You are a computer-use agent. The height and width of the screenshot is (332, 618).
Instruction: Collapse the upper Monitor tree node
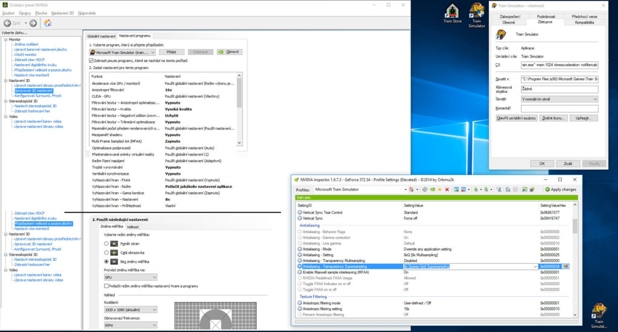(5, 39)
